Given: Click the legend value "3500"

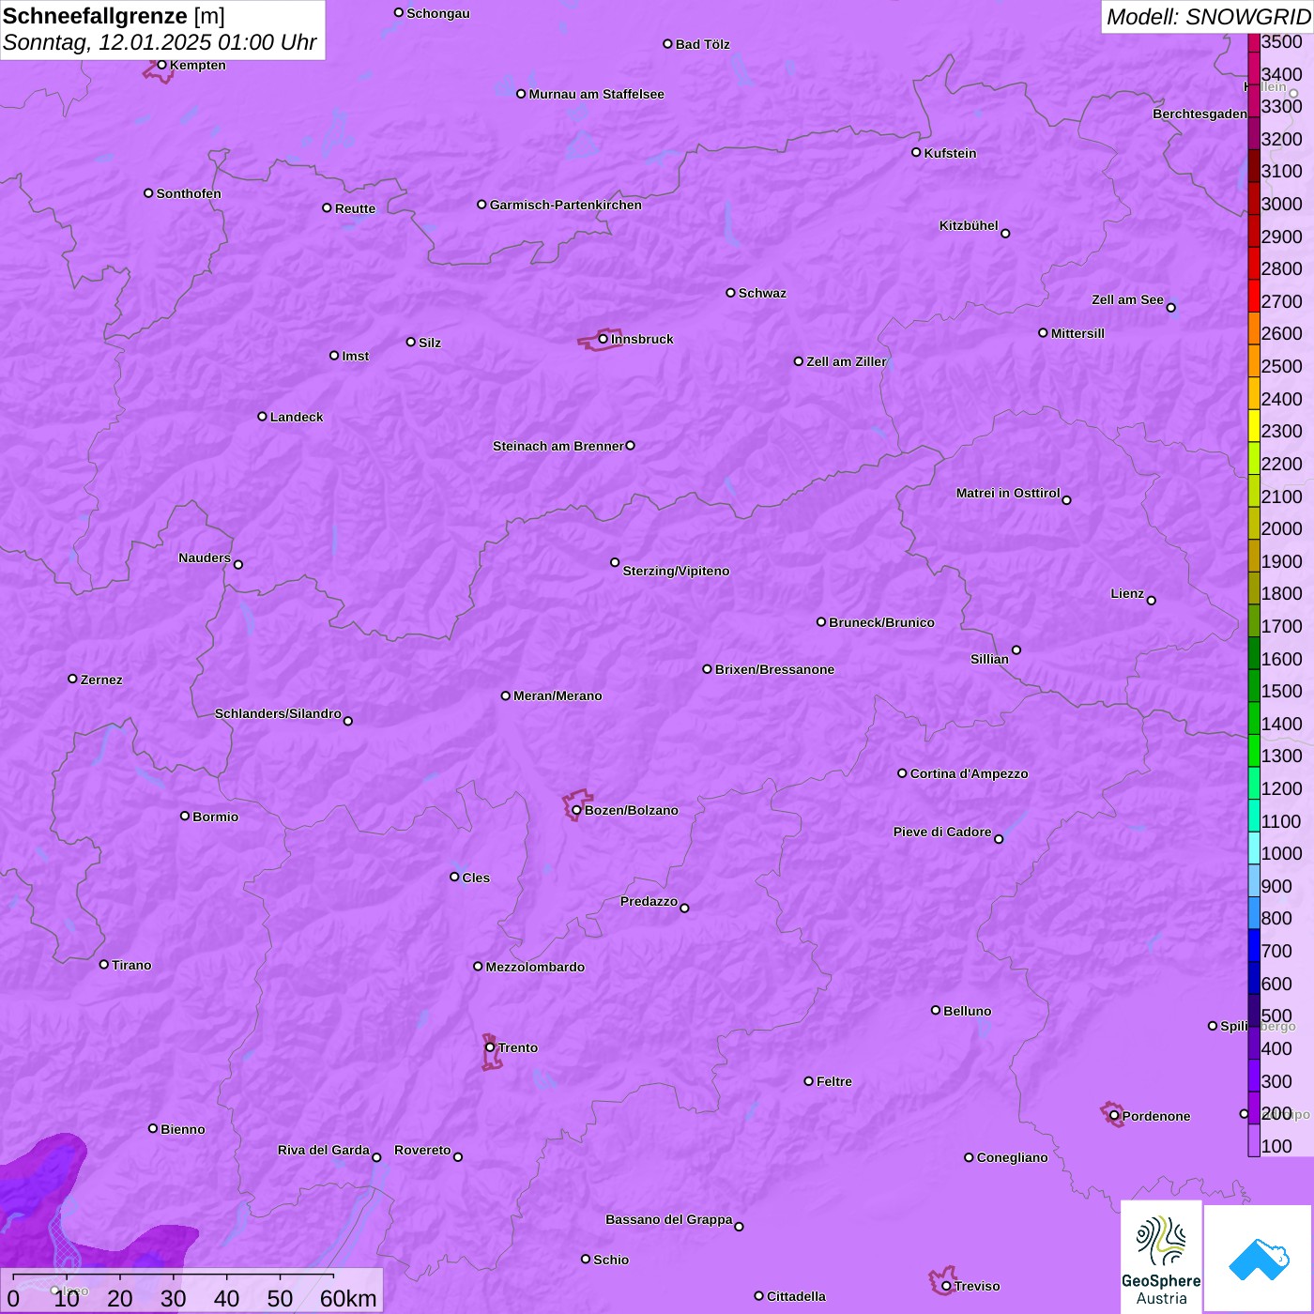Looking at the screenshot, I should [x=1282, y=41].
